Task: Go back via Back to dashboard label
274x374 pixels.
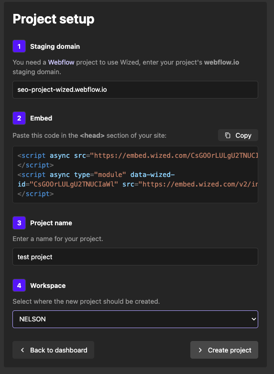Action: 59,350
